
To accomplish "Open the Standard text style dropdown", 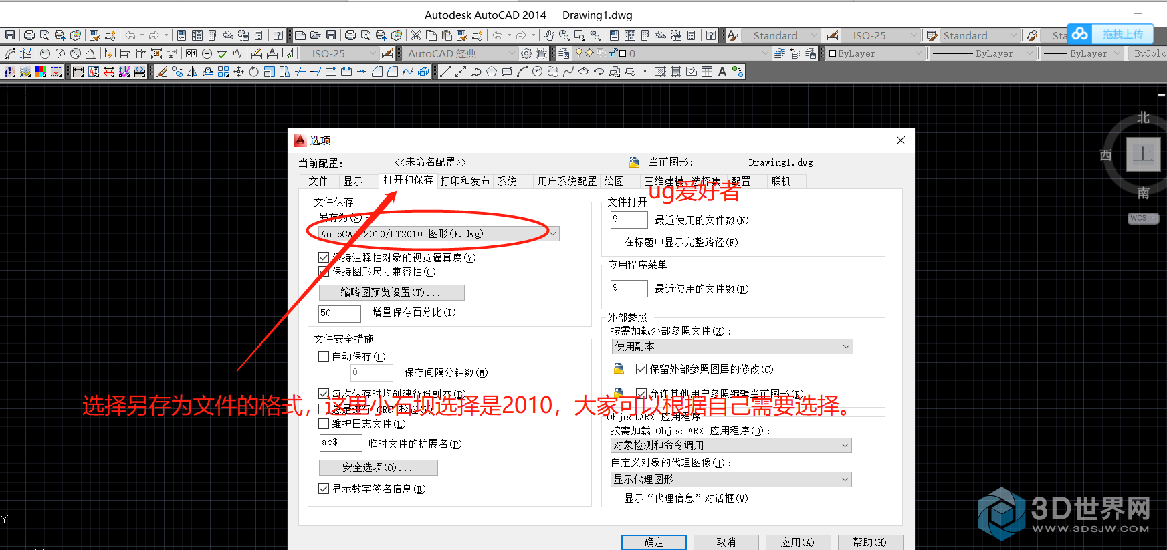I will [782, 35].
